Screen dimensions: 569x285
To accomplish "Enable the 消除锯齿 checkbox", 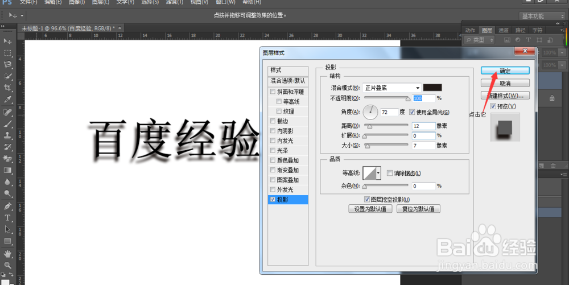I will [390, 173].
